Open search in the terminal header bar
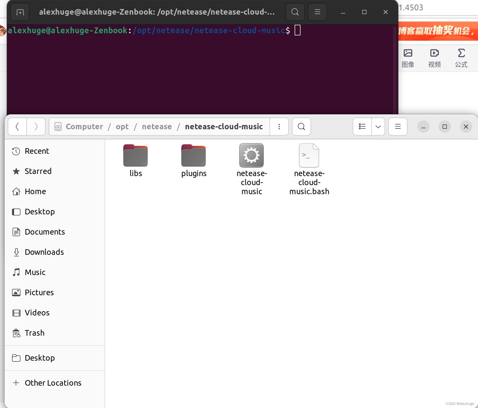Image resolution: width=478 pixels, height=408 pixels. [295, 12]
